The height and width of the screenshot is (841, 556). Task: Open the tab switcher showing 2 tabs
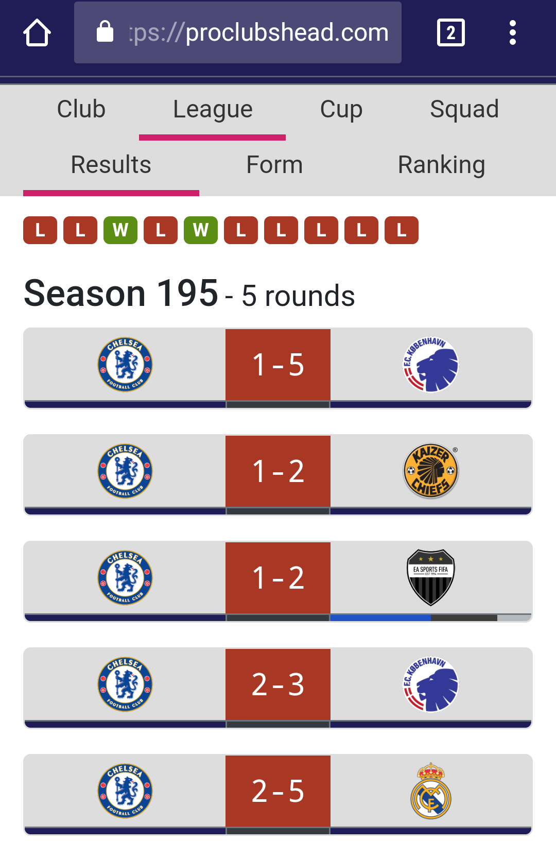(450, 32)
